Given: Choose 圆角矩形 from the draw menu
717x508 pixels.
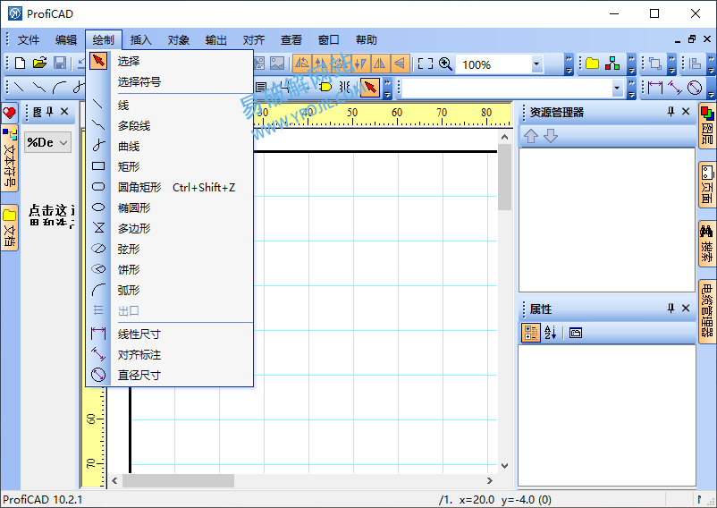Looking at the screenshot, I should click(139, 187).
